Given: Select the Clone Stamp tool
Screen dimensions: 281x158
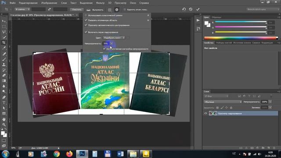Looking at the screenshot, I should coord(4,65).
